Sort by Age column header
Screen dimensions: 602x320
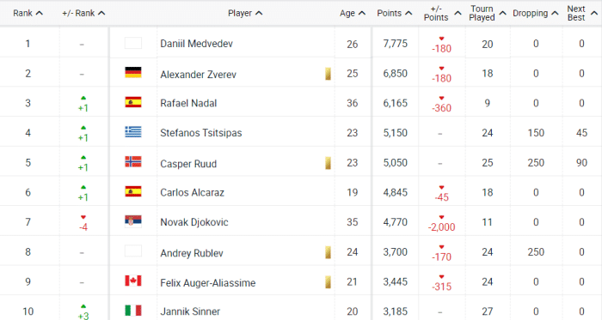point(352,13)
